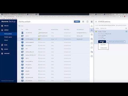Viewport: 128px width, 96px height.
Task: Choose Soubory/složky from recovery menu
Action: coord(104,48)
